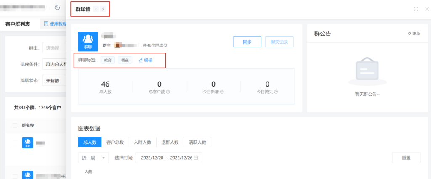Click the start date 2022/12/20
This screenshot has height=179, width=431.
pos(152,158)
